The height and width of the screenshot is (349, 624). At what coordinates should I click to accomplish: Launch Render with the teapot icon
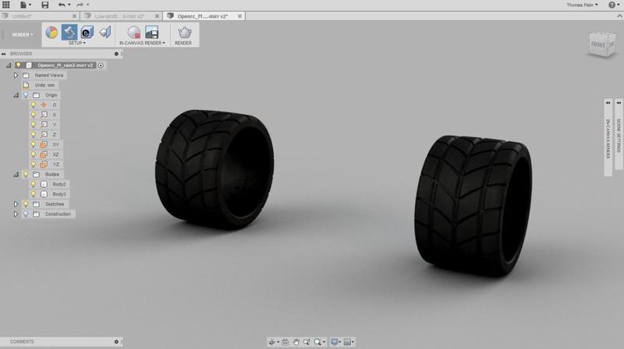point(184,33)
